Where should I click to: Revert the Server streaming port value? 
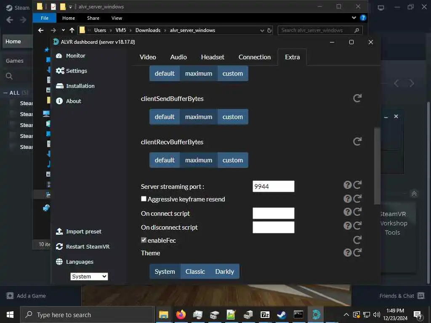pyautogui.click(x=357, y=185)
